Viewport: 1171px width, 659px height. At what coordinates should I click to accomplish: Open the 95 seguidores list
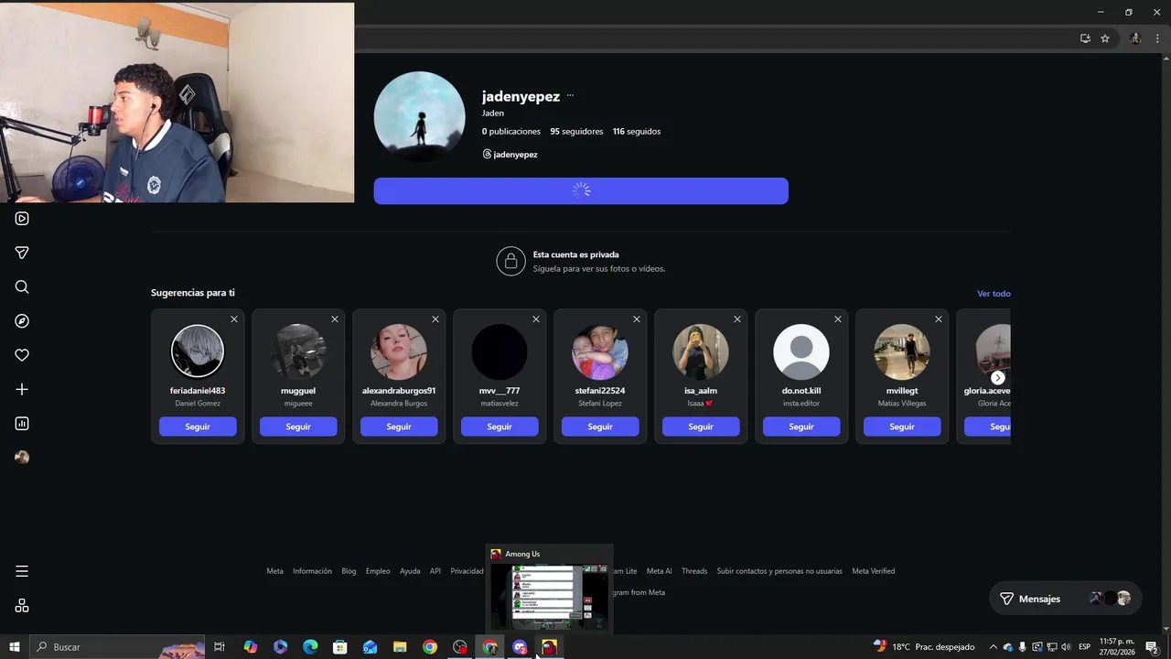coord(576,132)
